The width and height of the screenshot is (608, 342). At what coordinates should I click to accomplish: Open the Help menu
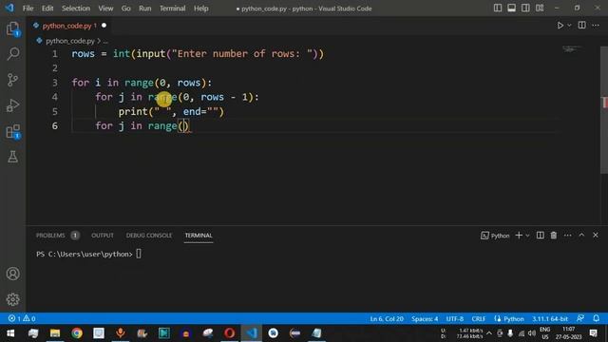200,9
